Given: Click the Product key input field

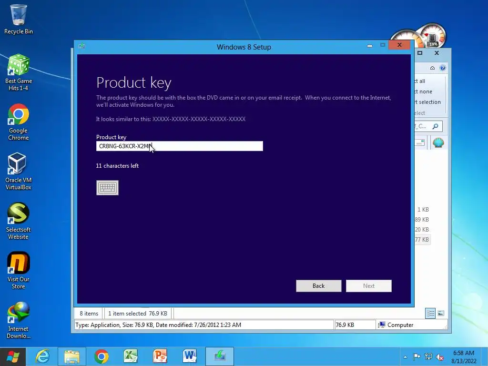Looking at the screenshot, I should (180, 146).
